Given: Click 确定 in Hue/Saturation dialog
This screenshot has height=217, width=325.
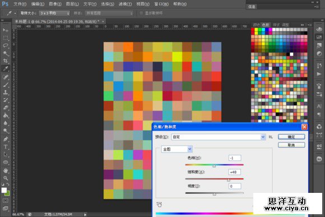Looking at the screenshot, I should [291, 137].
